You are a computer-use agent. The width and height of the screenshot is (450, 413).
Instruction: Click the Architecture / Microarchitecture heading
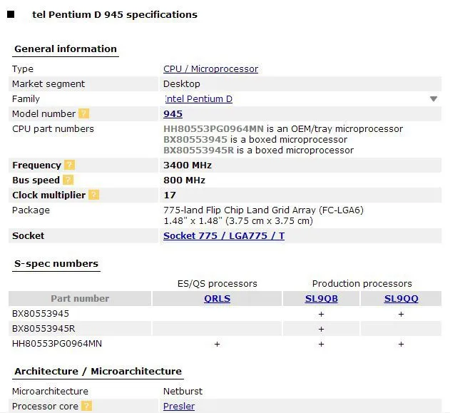click(x=98, y=371)
